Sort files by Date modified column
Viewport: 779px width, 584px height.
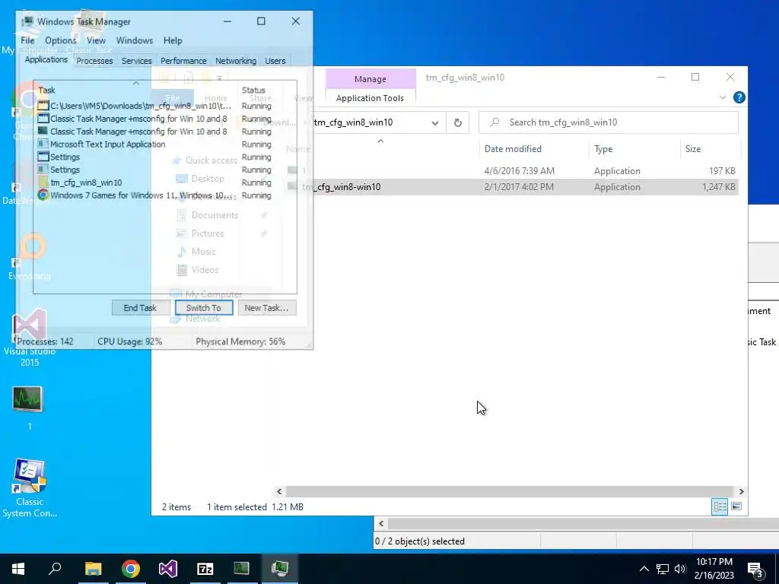coord(513,149)
